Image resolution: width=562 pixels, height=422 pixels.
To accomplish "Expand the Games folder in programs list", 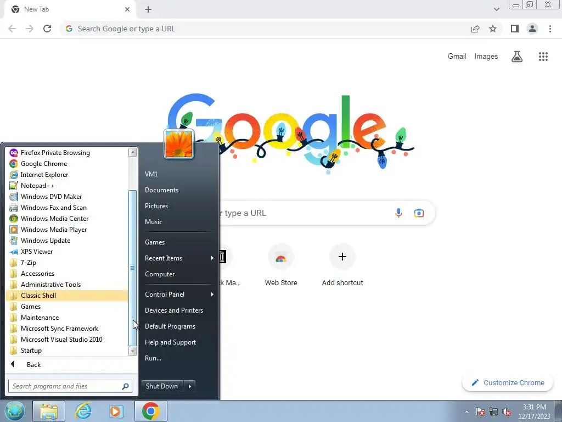I will click(66, 307).
